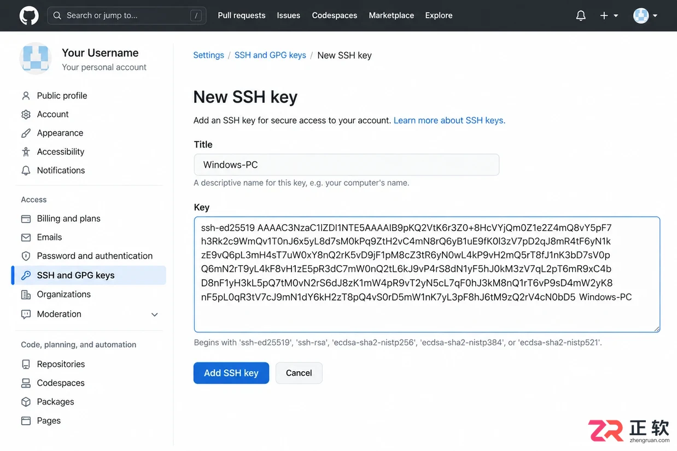Click the SSH and GPG keys key icon

coord(26,276)
